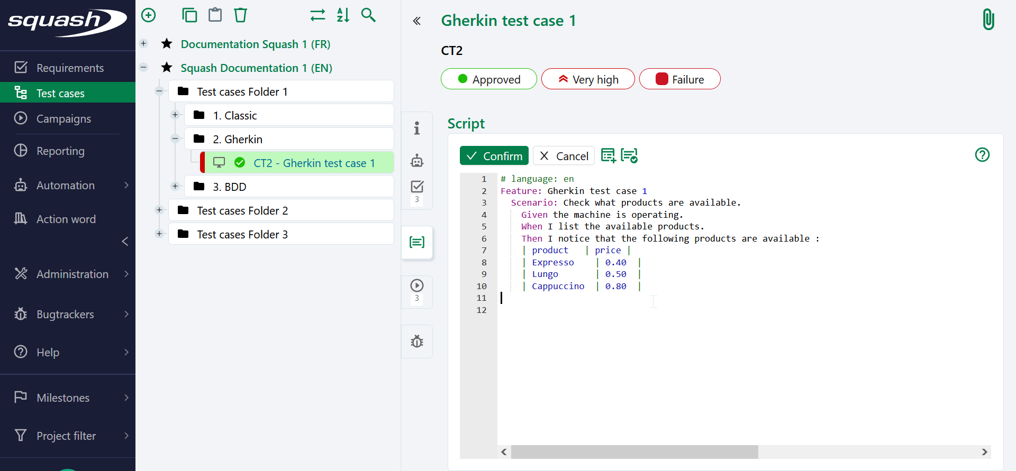Expand the 1. Classic folder
Image resolution: width=1016 pixels, height=471 pixels.
coord(175,115)
